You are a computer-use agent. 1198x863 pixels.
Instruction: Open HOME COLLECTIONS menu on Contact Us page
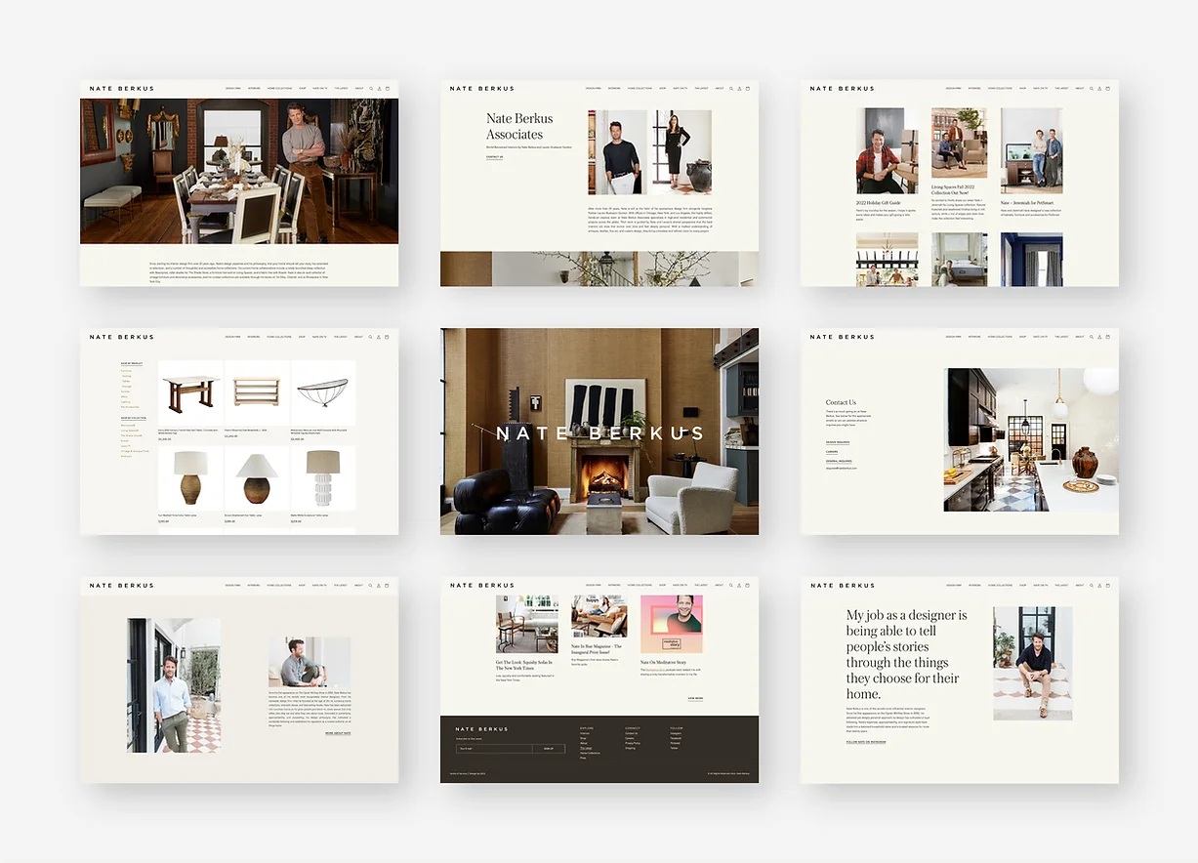[1000, 337]
